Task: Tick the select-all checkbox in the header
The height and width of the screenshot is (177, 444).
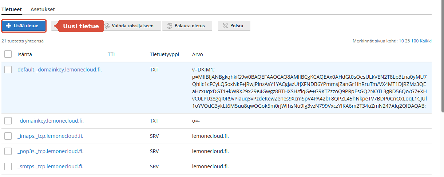Action: (8, 54)
